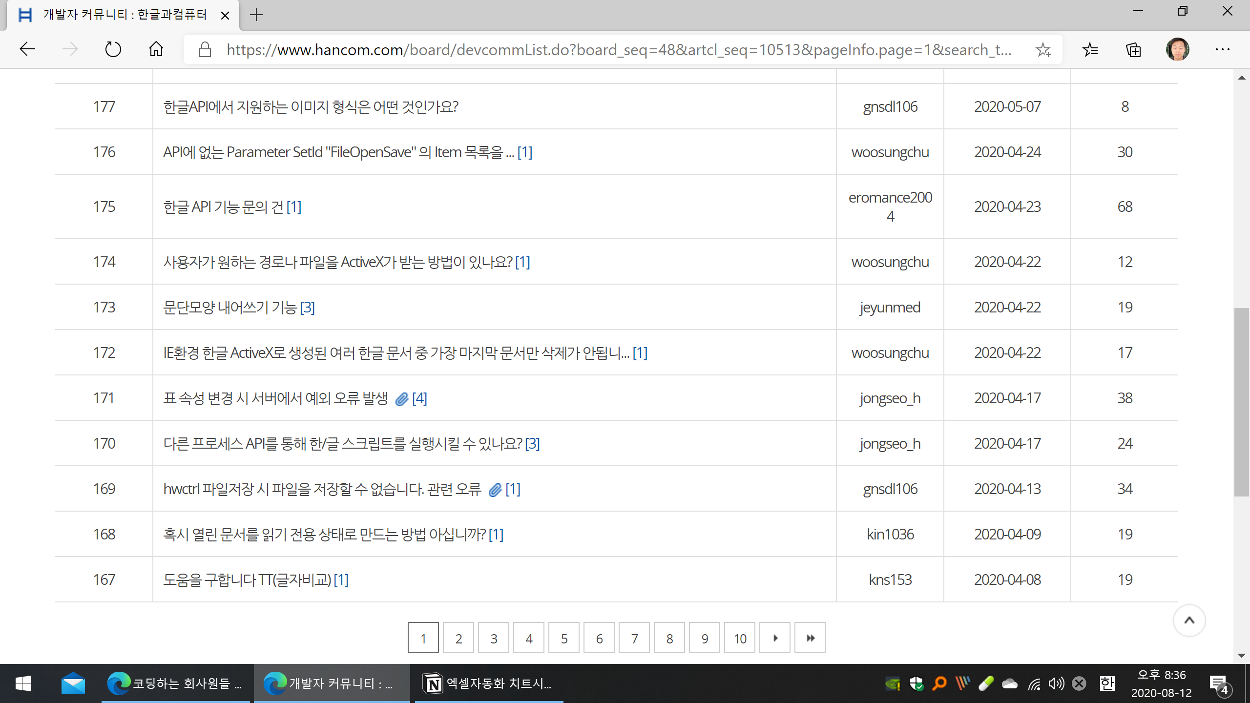Open post 171 about 표 속성 변경
This screenshot has height=703, width=1250.
tap(276, 398)
